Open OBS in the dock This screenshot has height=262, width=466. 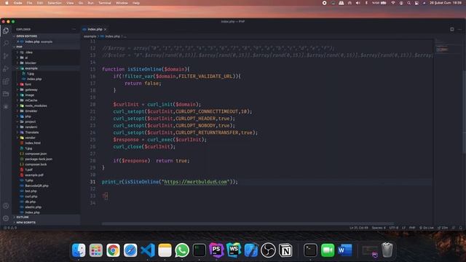click(x=268, y=250)
